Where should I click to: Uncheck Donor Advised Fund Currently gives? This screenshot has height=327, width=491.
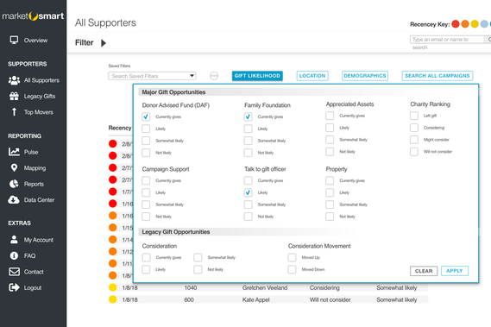tap(146, 116)
